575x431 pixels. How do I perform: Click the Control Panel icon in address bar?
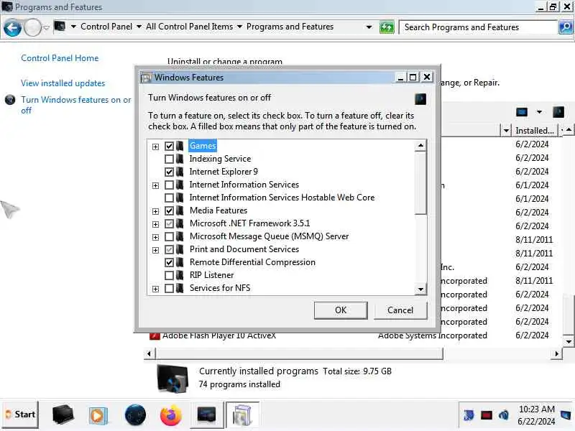click(x=60, y=27)
